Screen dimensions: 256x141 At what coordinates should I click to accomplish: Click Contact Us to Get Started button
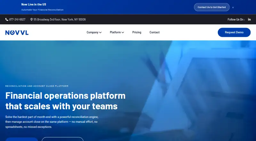pos(212,7)
